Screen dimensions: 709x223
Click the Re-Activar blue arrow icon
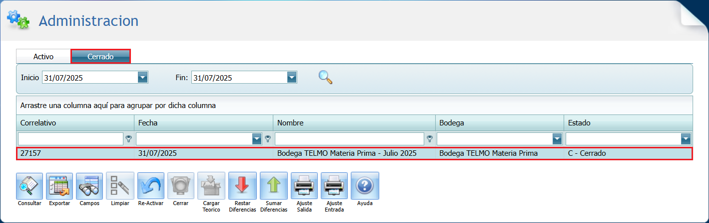tap(150, 186)
